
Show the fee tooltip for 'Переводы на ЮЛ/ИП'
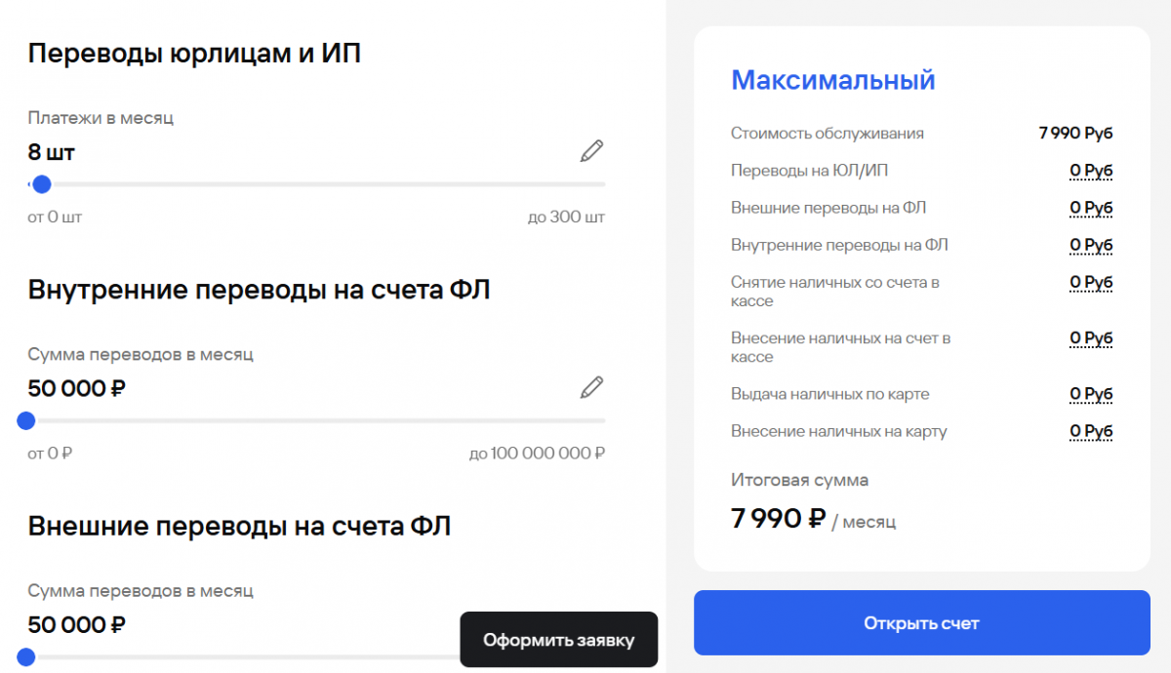coord(1091,171)
